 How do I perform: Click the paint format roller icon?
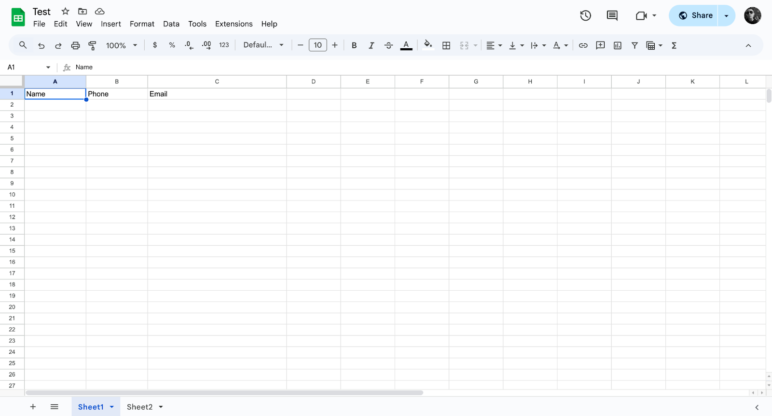pyautogui.click(x=92, y=45)
